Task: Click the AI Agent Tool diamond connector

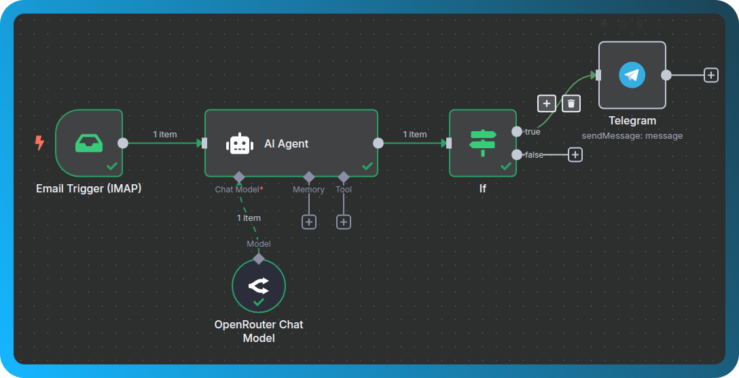Action: (x=344, y=177)
